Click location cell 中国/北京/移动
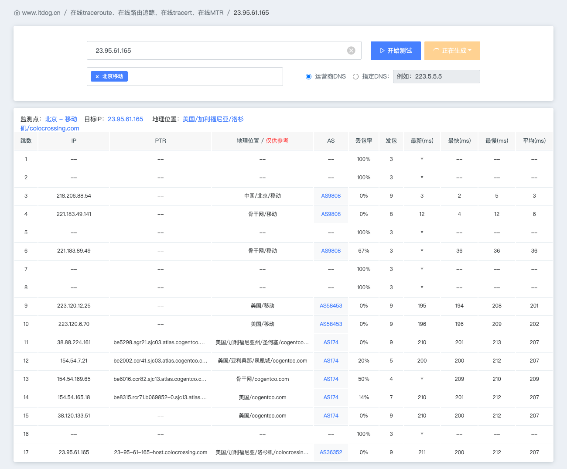Screen dimensions: 567x469 pos(263,196)
